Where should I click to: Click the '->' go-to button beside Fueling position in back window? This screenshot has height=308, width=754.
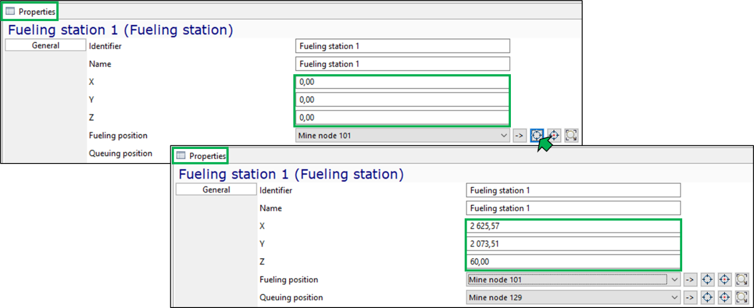click(x=519, y=135)
